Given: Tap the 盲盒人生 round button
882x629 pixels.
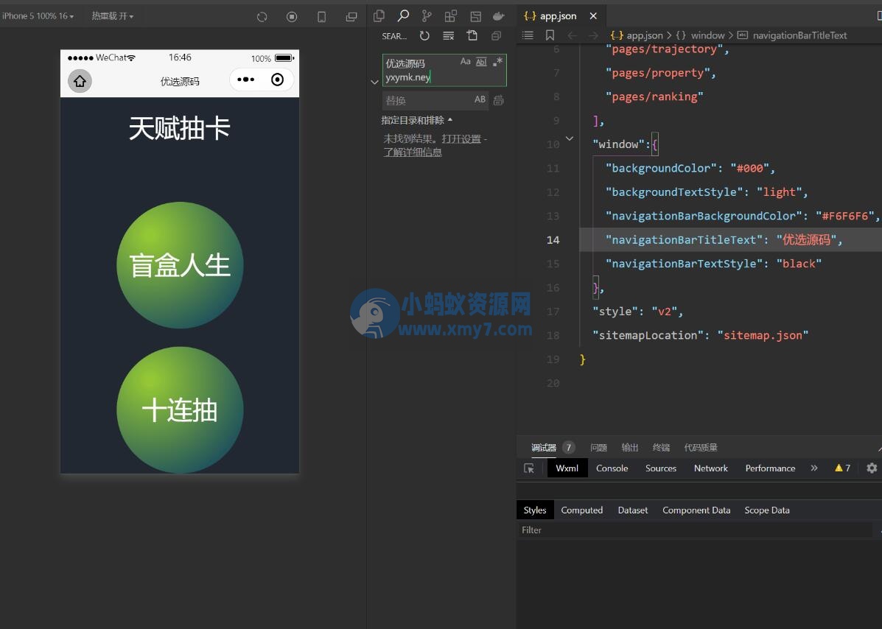Looking at the screenshot, I should pyautogui.click(x=180, y=264).
